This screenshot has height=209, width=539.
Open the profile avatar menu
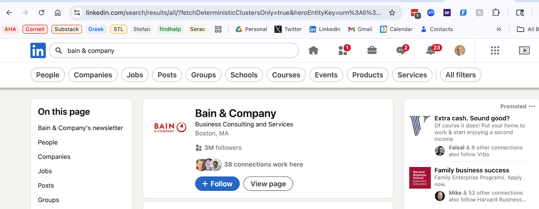pyautogui.click(x=460, y=50)
